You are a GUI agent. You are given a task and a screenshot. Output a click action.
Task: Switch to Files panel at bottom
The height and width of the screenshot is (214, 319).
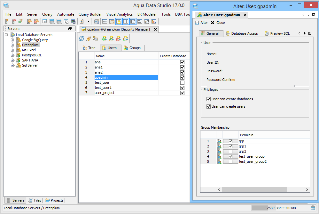click(35, 200)
